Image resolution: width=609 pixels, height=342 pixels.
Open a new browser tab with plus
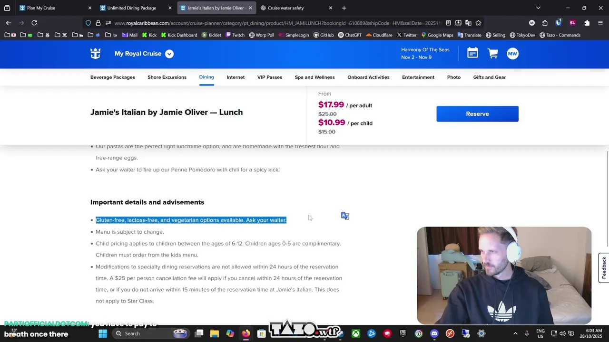click(x=344, y=8)
